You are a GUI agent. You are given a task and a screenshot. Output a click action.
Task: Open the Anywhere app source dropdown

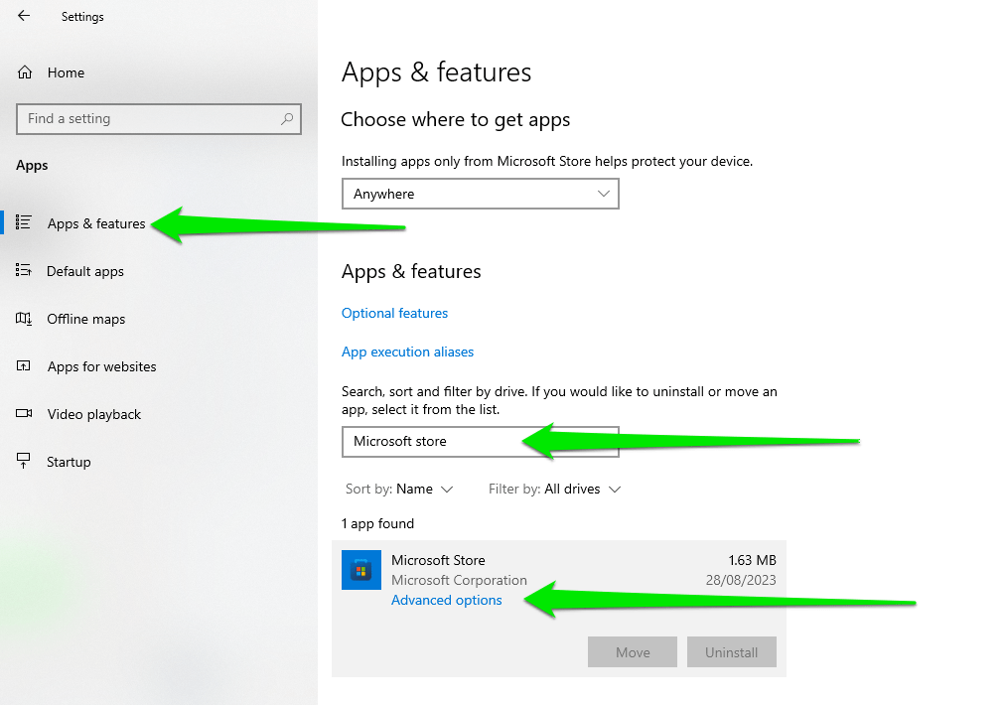pos(480,194)
